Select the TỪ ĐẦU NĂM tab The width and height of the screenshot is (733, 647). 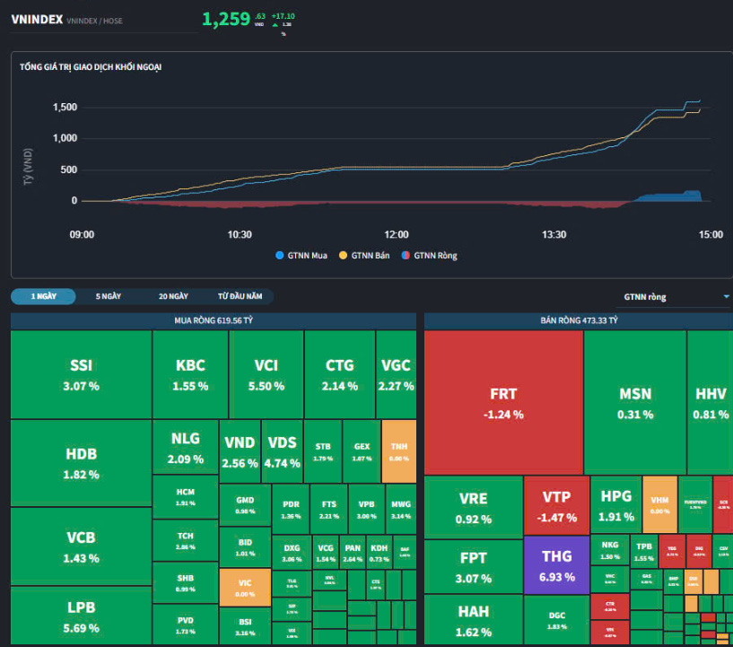pos(240,296)
